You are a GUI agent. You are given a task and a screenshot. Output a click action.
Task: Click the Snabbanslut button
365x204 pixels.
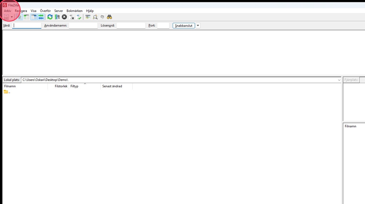(184, 25)
